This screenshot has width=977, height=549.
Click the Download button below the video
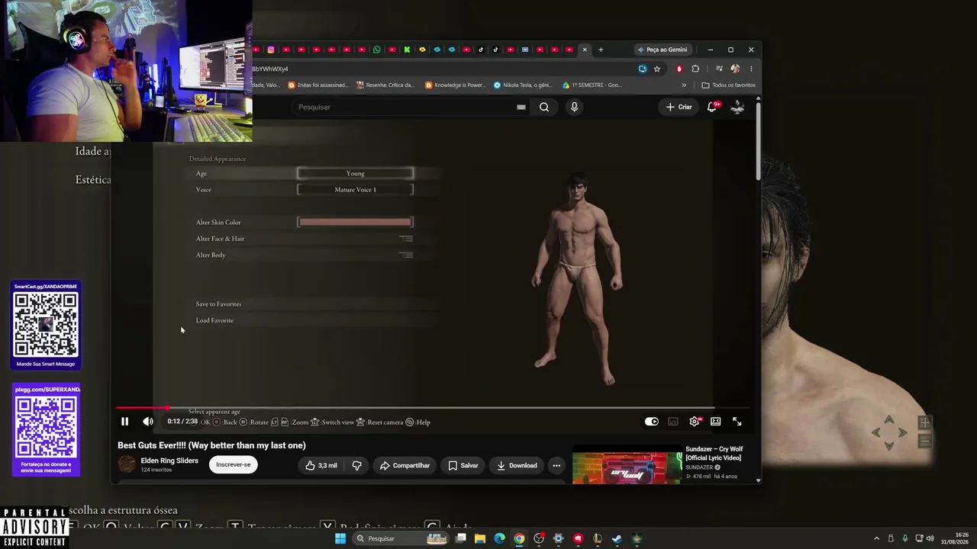[x=517, y=465]
